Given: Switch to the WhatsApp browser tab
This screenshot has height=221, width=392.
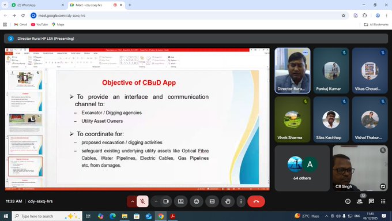Looking at the screenshot, I should point(37,5).
